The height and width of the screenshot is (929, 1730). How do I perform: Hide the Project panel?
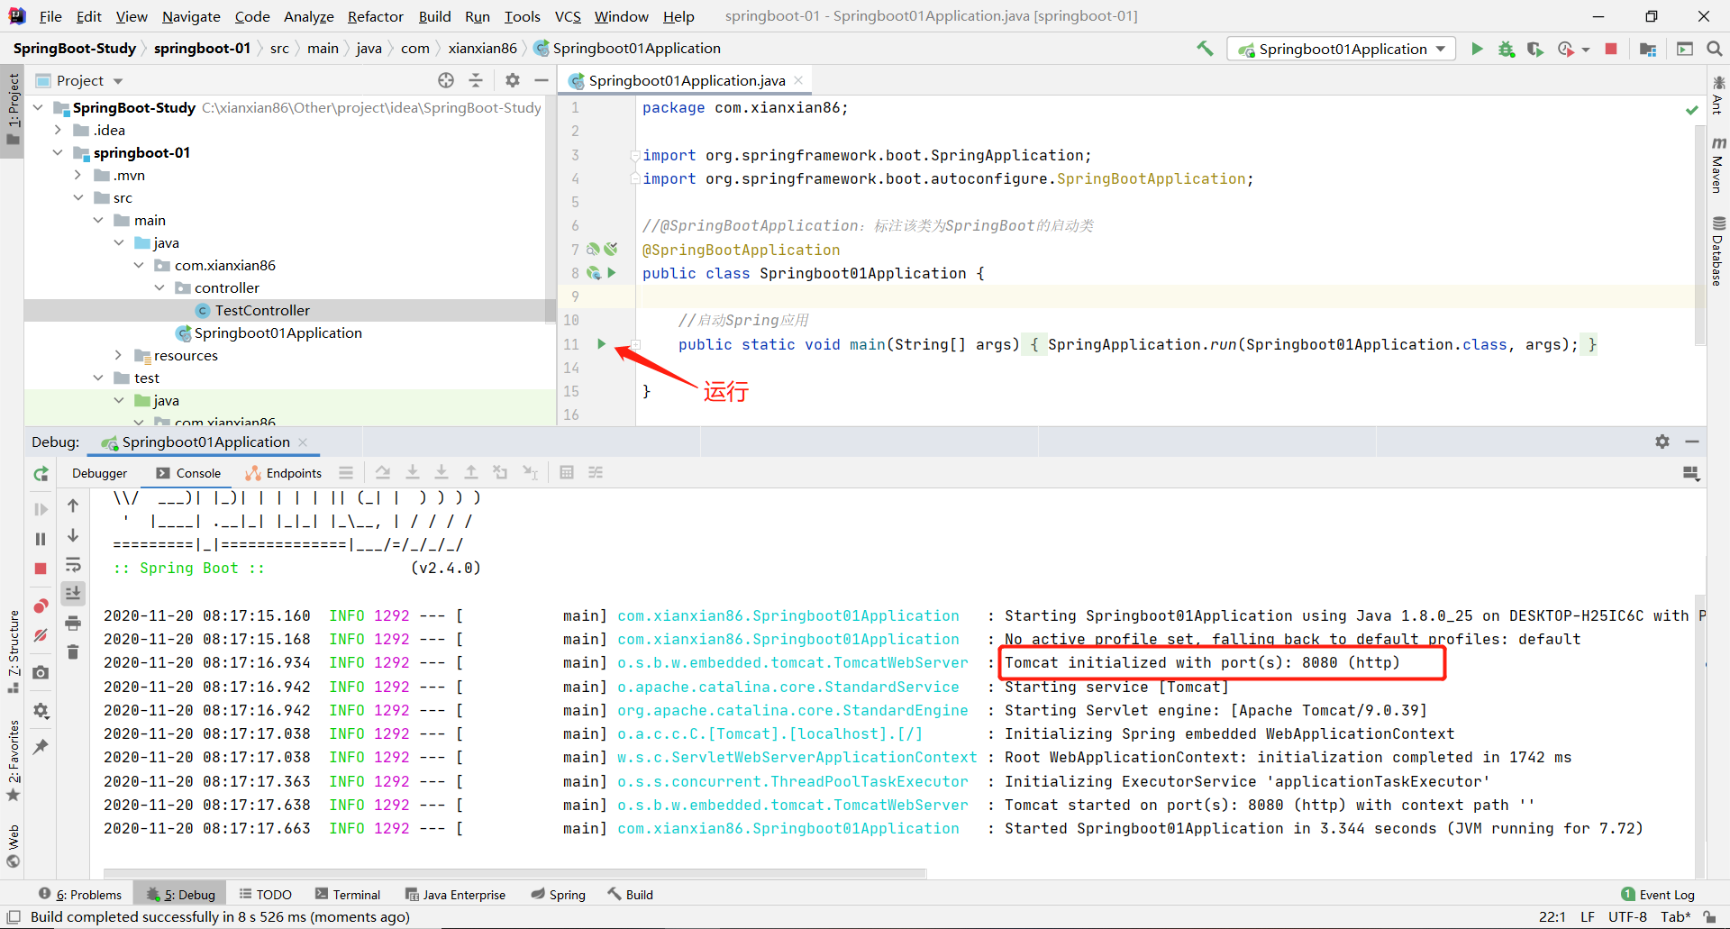[542, 80]
